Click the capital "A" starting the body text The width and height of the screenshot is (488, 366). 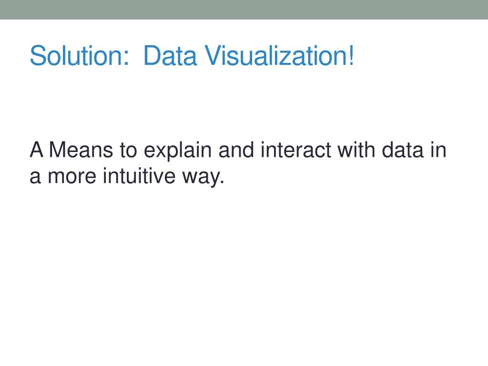coord(37,151)
